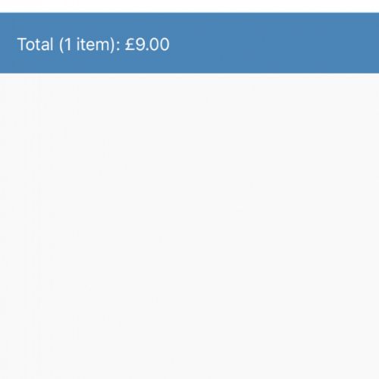Click the blue bar's bottom edge
This screenshot has width=379, height=379.
click(189, 73)
